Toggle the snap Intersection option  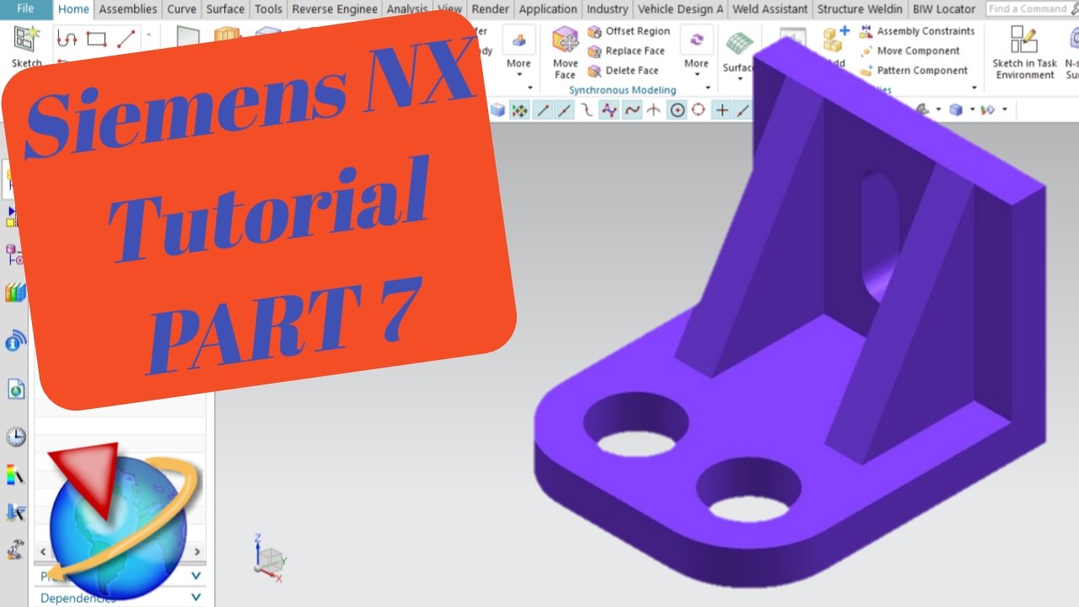click(x=654, y=110)
